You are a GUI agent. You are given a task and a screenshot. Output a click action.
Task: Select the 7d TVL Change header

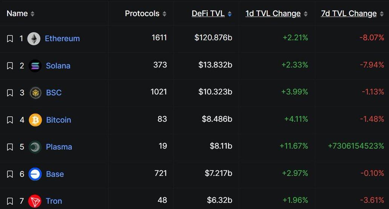349,14
